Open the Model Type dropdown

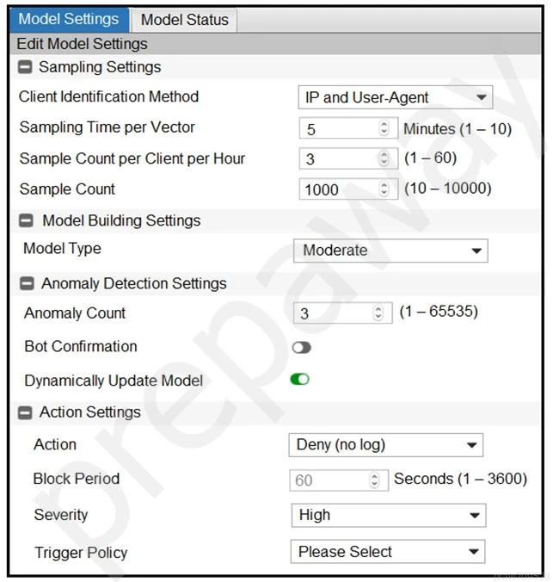tap(390, 251)
